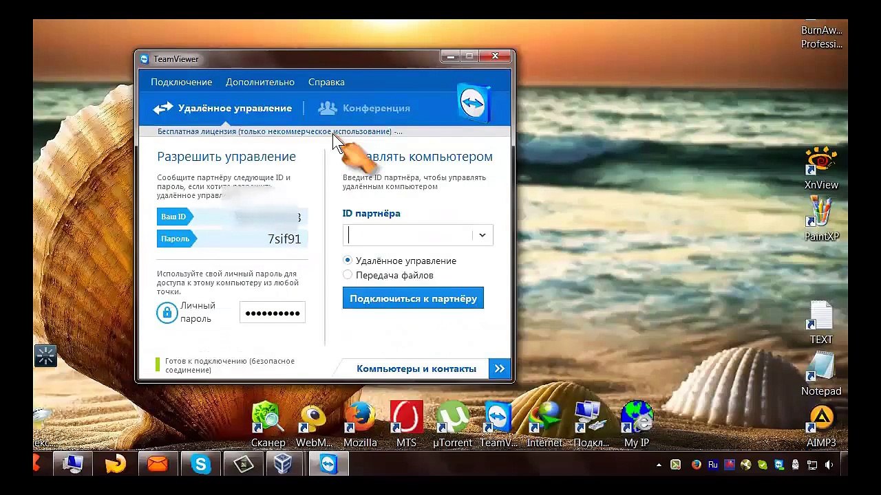This screenshot has height=495, width=881.
Task: Click the personal password lock icon
Action: coord(167,312)
